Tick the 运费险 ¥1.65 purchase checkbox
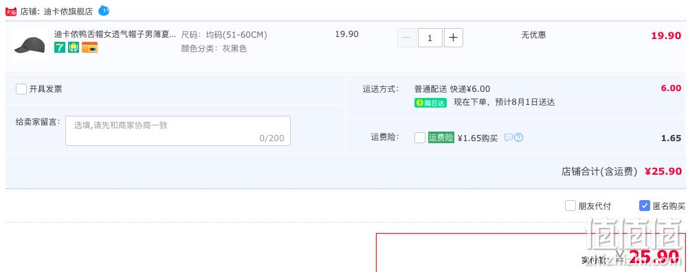This screenshot has width=688, height=272. 420,138
